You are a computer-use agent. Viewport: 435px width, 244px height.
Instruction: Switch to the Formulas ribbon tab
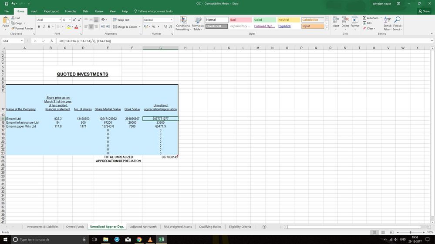[x=71, y=11]
